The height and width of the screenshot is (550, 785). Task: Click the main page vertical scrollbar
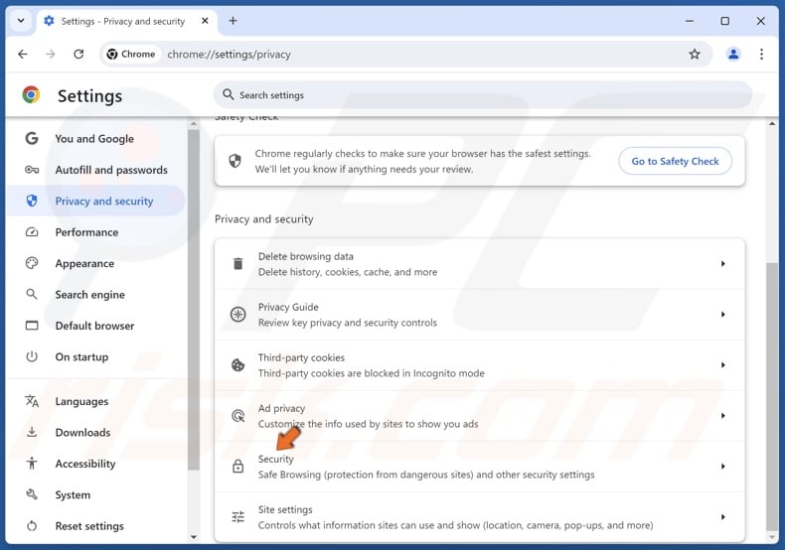pos(772,397)
